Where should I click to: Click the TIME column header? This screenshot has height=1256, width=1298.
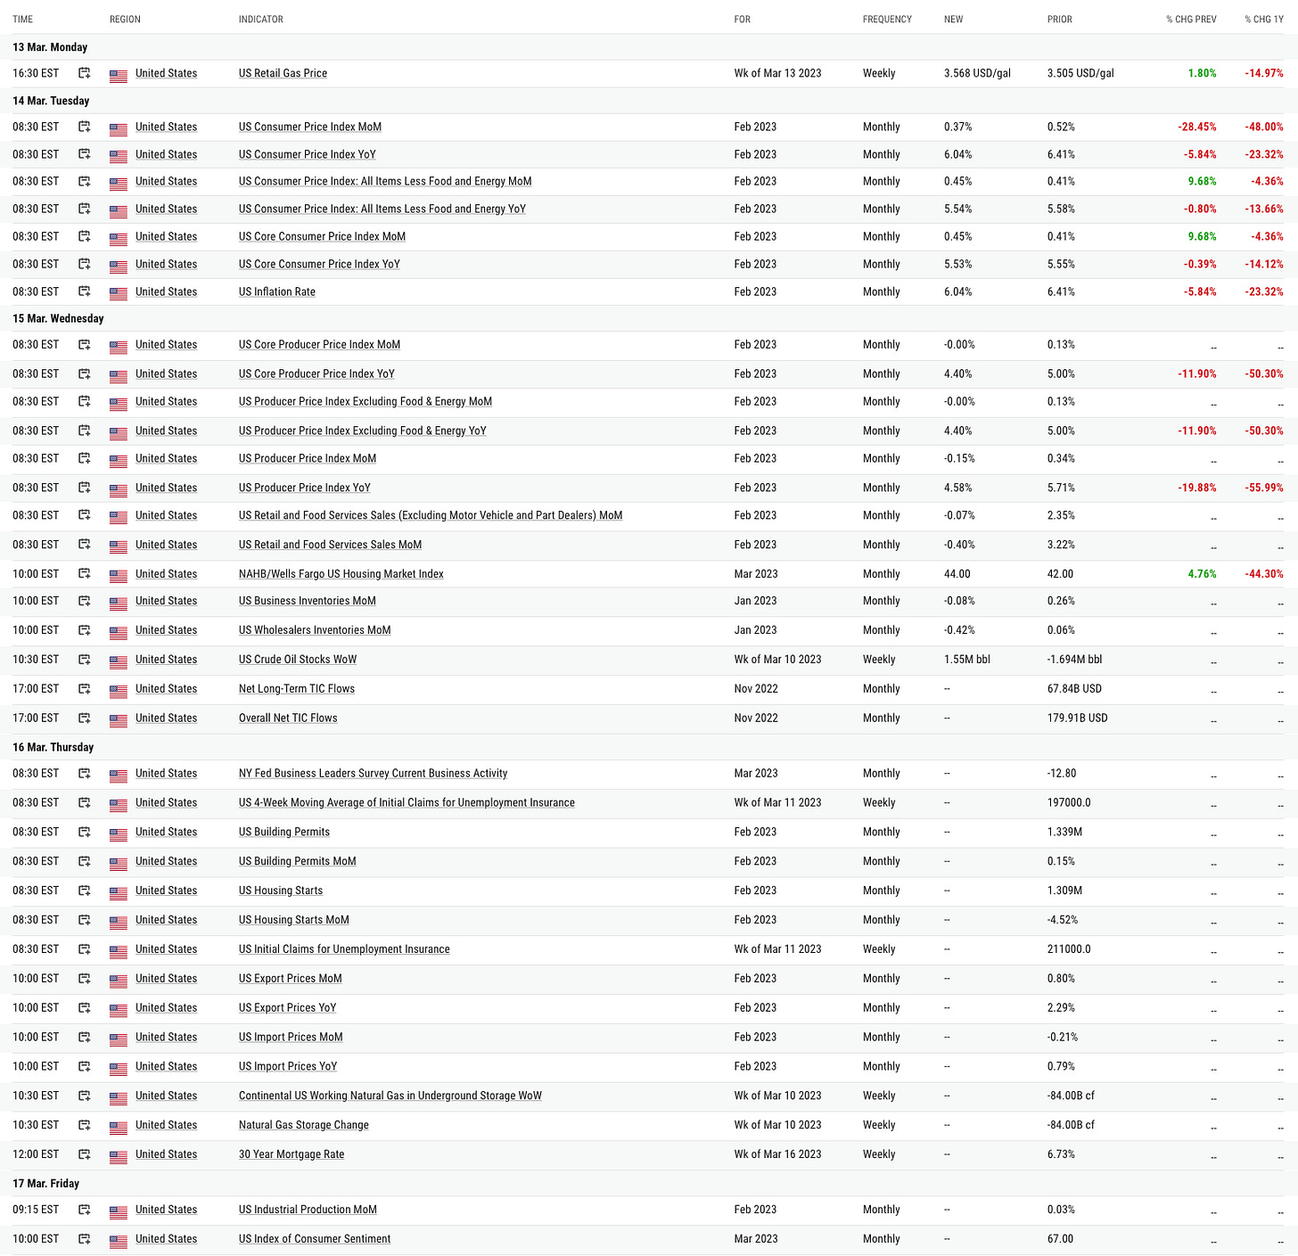(23, 20)
